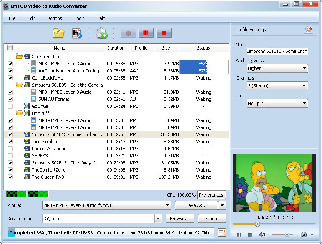The image size is (322, 244).
Task: Check the GoOnGirl checkbox
Action: click(x=10, y=106)
